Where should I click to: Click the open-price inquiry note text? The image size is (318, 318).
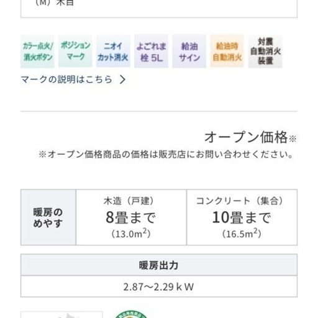pyautogui.click(x=166, y=155)
